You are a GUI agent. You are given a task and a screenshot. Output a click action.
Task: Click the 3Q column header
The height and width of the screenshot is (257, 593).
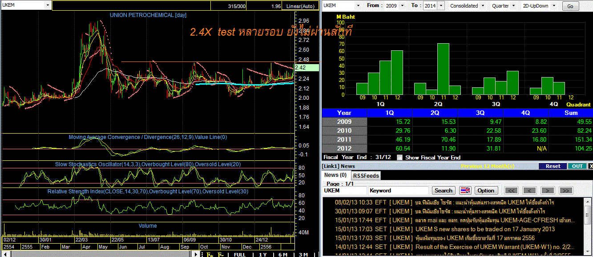click(480, 113)
